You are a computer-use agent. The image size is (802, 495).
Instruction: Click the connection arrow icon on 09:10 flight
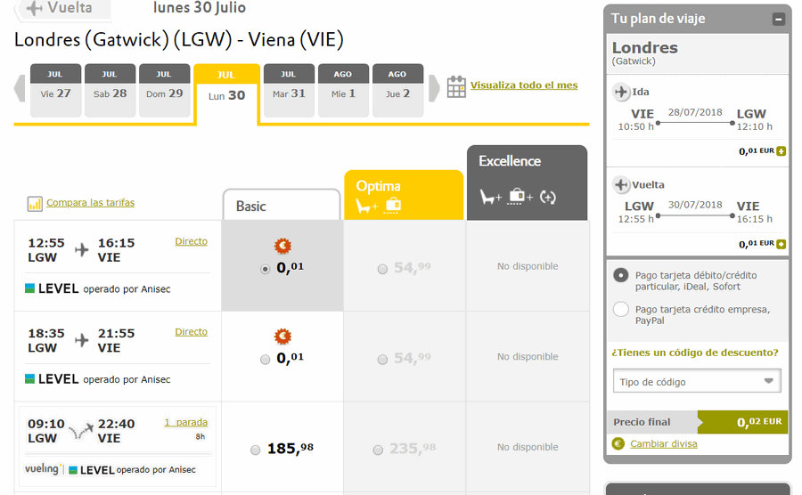tap(81, 431)
